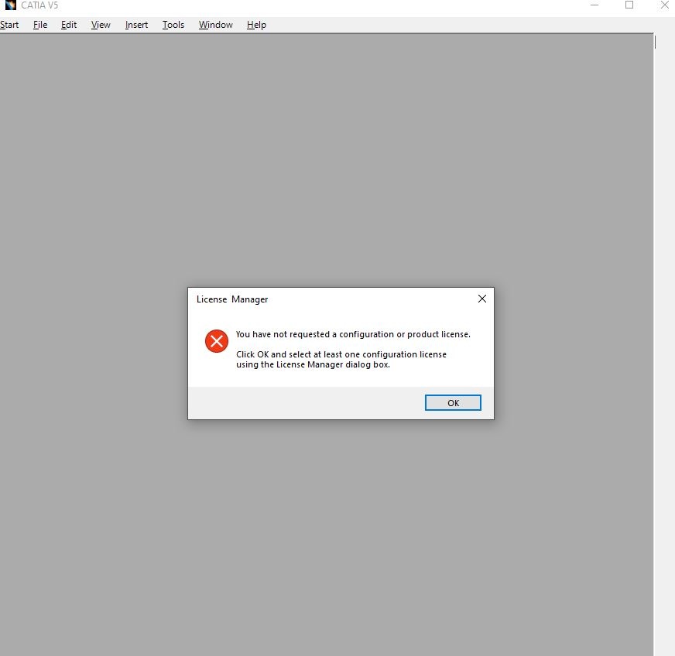Open the Window menu
Screen dimensions: 675x656
point(216,25)
